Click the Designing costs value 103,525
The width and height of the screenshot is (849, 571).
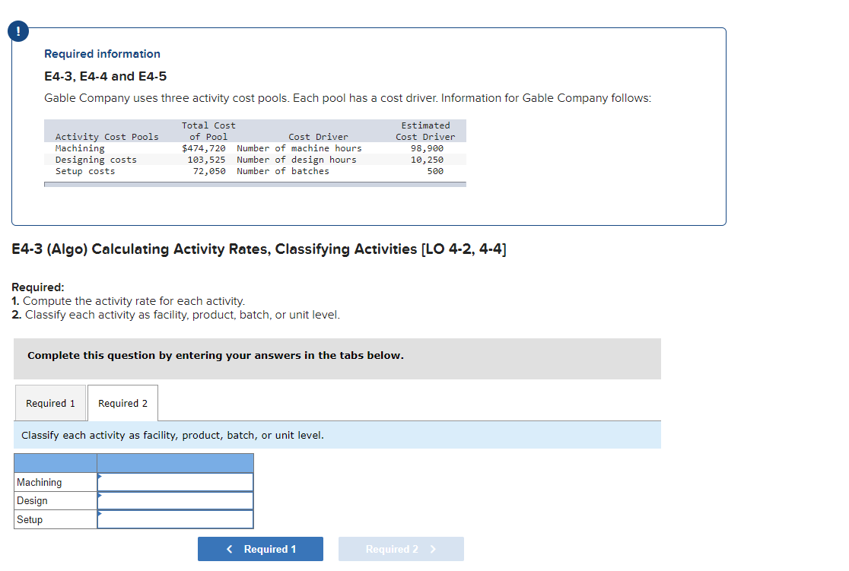[206, 160]
